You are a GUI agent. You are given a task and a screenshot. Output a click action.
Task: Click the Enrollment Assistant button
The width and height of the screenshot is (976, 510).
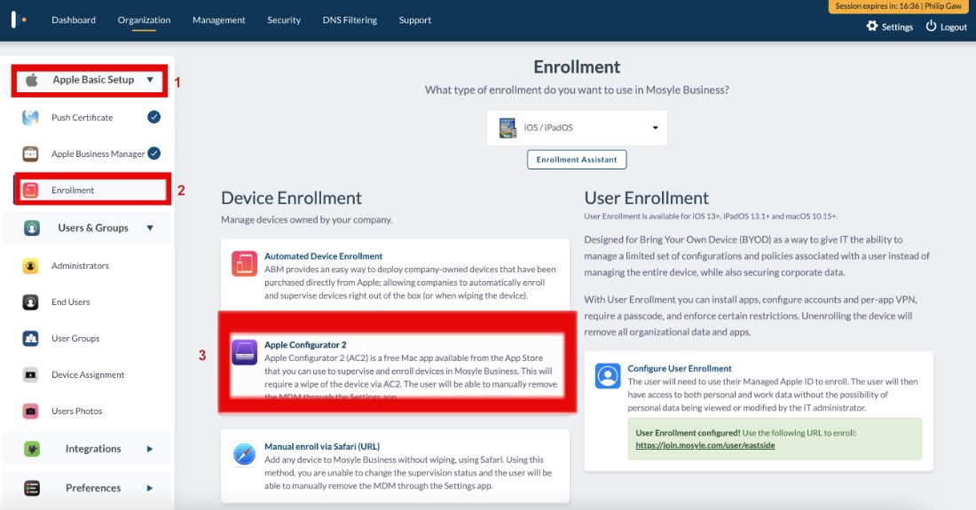point(577,160)
